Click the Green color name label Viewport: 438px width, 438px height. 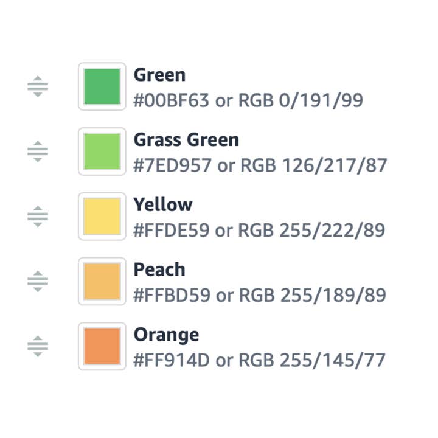coord(159,75)
